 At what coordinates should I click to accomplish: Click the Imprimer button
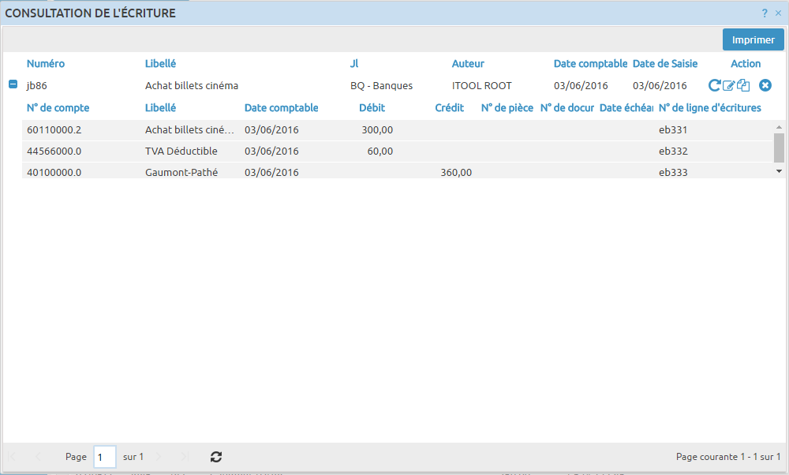click(x=753, y=39)
